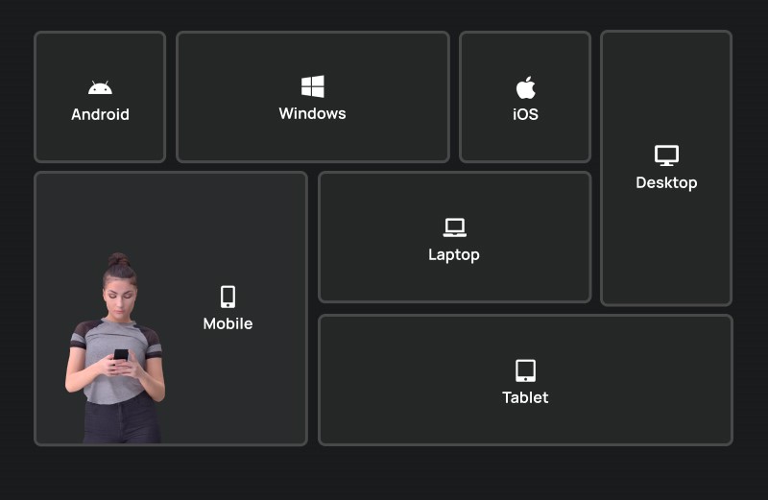Viewport: 768px width, 500px height.
Task: Choose the Desktop label
Action: pyautogui.click(x=666, y=183)
